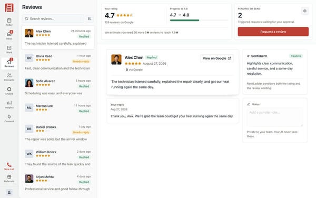Go to the Work checklist icon
Viewport: 316px width, 198px height.
[x=9, y=48]
